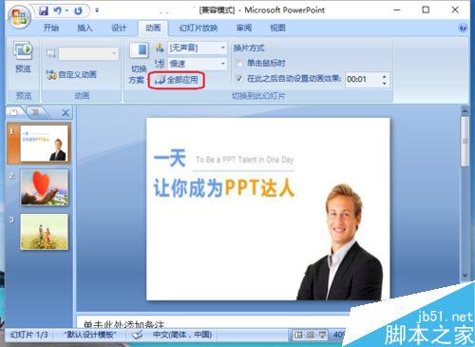
Task: Open the transition speed dropdown 慢速
Action: [198, 64]
